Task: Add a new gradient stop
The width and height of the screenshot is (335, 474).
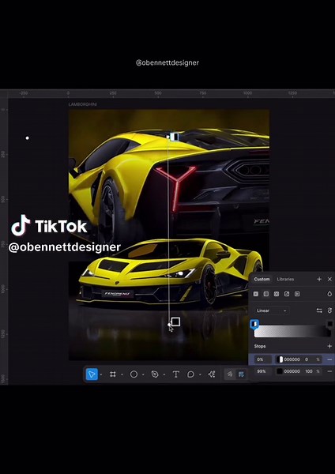Action: [x=329, y=346]
